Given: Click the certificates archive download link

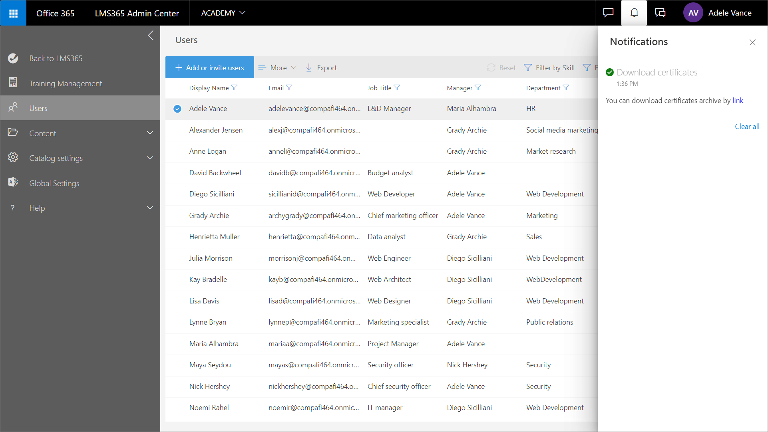Looking at the screenshot, I should click(738, 101).
